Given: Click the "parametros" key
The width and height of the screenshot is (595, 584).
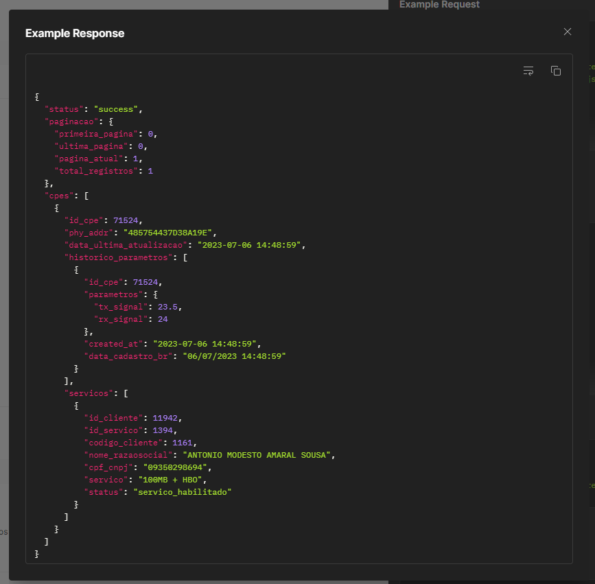Looking at the screenshot, I should point(113,294).
